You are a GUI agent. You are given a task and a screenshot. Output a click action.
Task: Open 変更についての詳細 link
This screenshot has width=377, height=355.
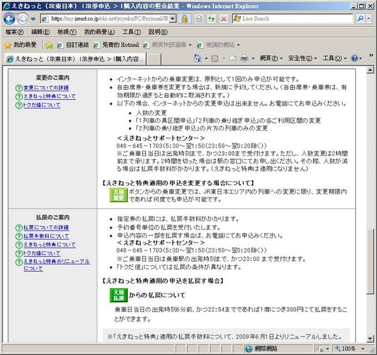pyautogui.click(x=46, y=88)
